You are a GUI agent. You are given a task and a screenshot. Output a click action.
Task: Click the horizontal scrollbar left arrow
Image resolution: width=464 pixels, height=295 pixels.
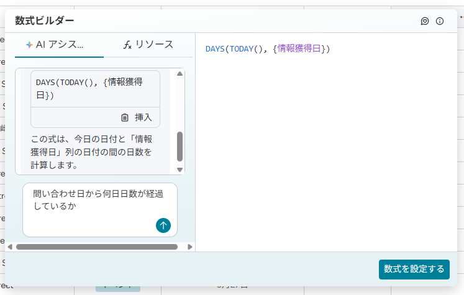[x=9, y=247]
